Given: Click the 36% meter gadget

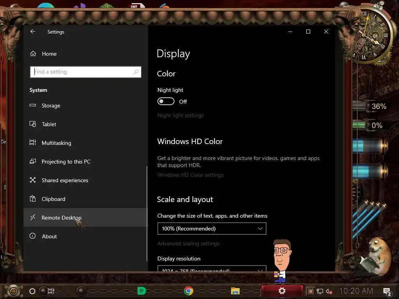Looking at the screenshot, I should click(x=370, y=106).
